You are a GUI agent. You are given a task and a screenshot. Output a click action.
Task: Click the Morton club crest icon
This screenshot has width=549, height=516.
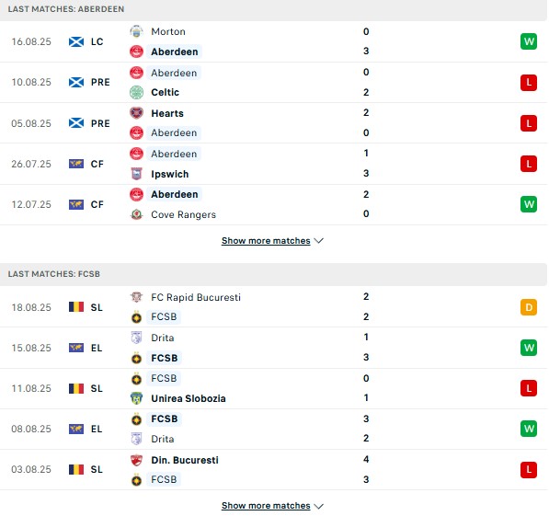tap(136, 31)
